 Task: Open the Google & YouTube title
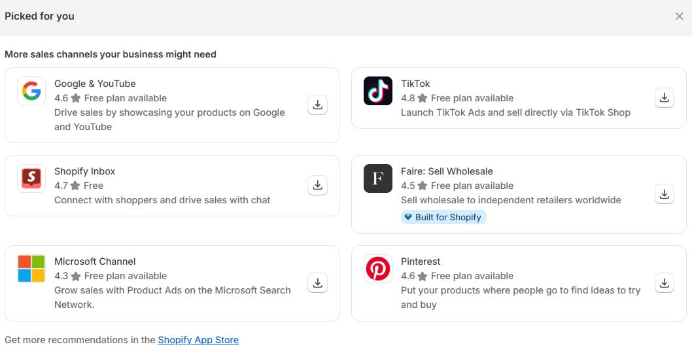(x=95, y=84)
